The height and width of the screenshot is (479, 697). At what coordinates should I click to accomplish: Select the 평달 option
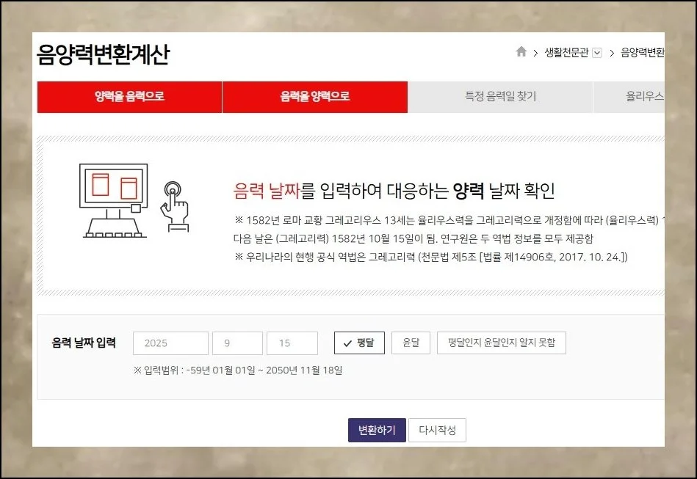tap(359, 342)
